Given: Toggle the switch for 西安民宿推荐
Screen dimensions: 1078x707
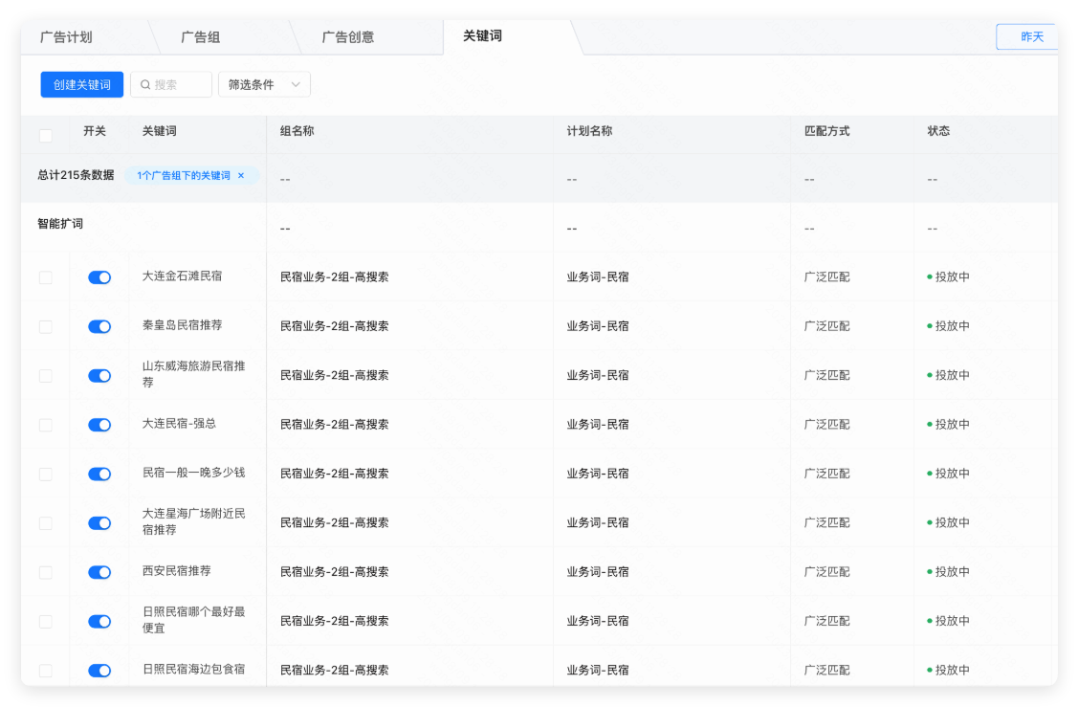Looking at the screenshot, I should click(x=99, y=572).
